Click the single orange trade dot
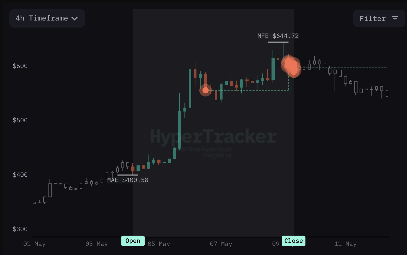The image size is (407, 255). pyautogui.click(x=206, y=90)
